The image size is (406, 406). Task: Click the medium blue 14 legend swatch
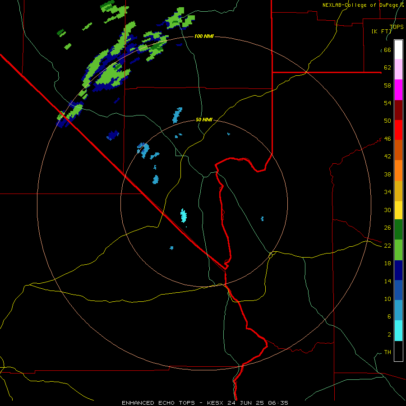pyautogui.click(x=398, y=290)
